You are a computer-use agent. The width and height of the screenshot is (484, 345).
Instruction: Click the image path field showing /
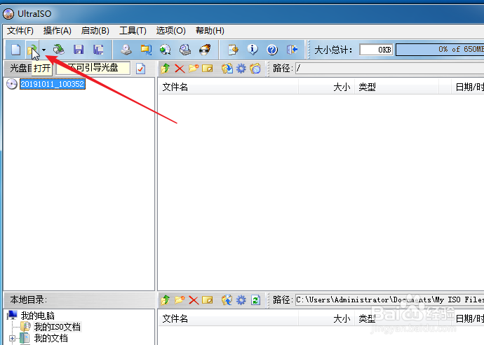coord(389,69)
